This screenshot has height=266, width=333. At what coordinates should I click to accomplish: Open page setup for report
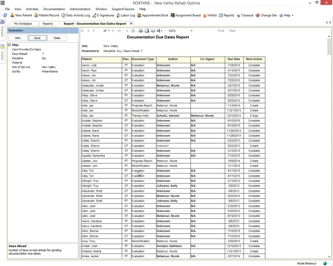[152, 31]
